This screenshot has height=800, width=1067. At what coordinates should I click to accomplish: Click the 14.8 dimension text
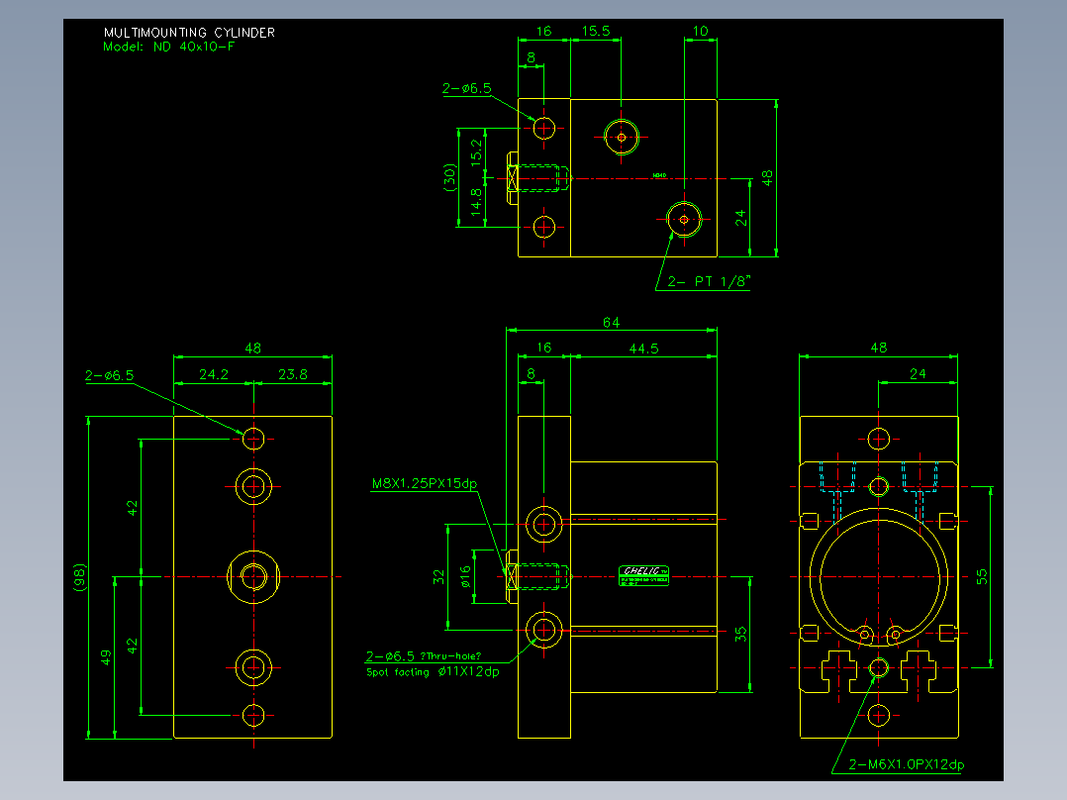pyautogui.click(x=476, y=202)
